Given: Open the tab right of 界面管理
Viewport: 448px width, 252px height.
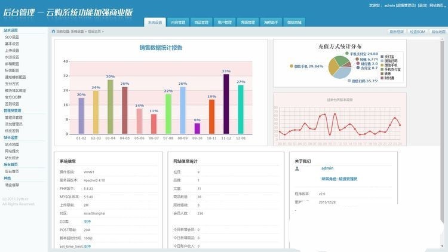Looking at the screenshot, I should (271, 22).
